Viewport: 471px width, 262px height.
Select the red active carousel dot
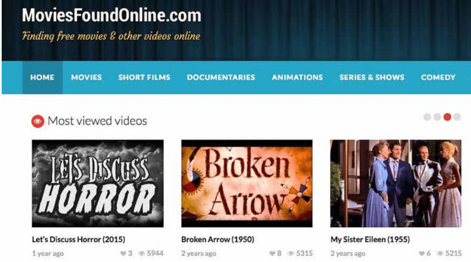(447, 117)
